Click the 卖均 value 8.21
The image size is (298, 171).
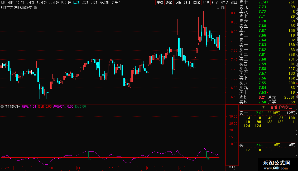(x=262, y=97)
